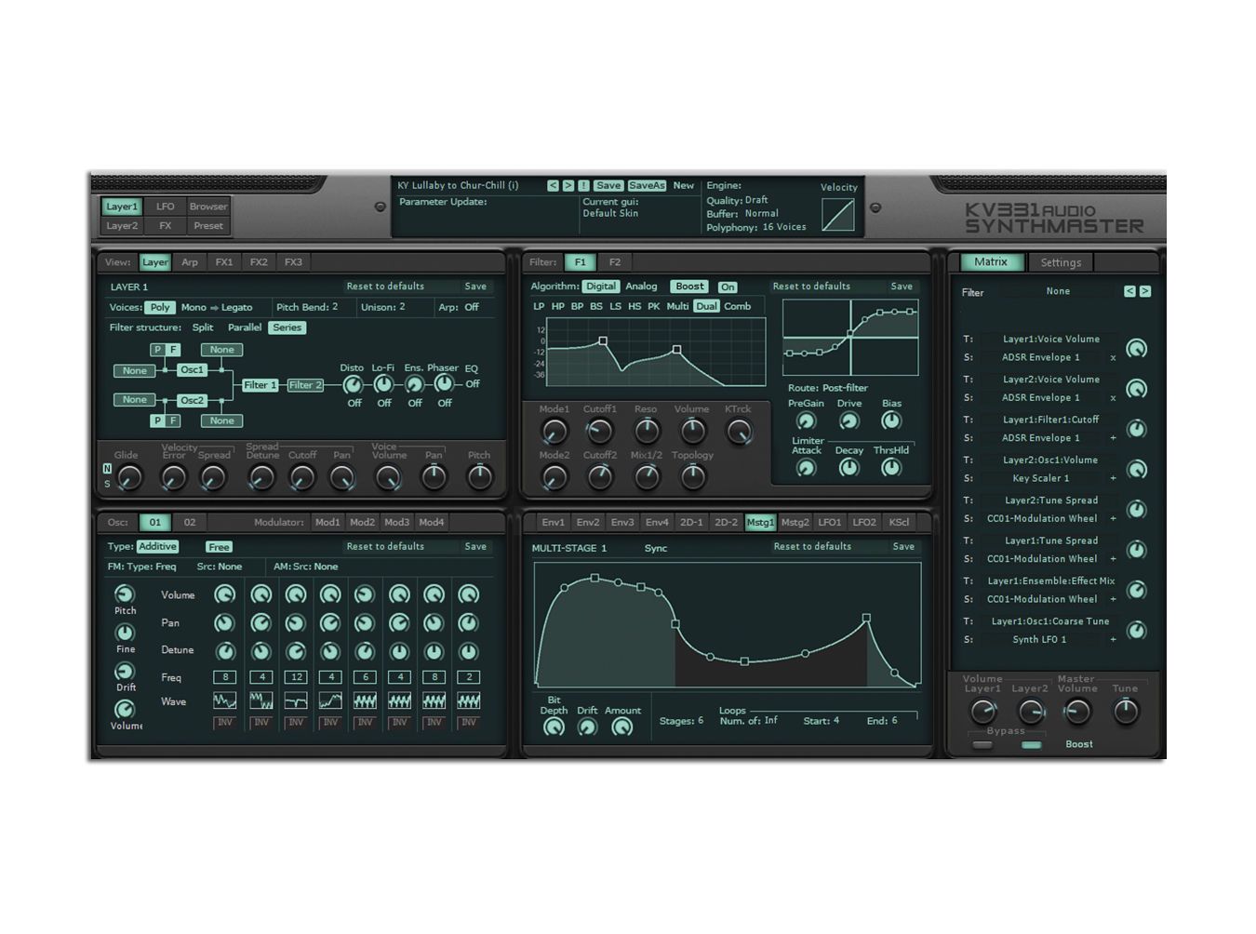Open the LFO1 modulation tab
1256x934 pixels.
click(829, 523)
